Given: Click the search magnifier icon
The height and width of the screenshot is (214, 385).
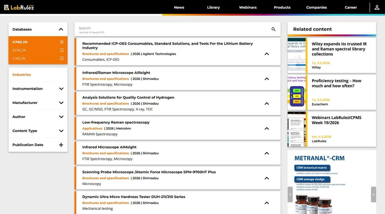Looking at the screenshot, I should point(273,29).
